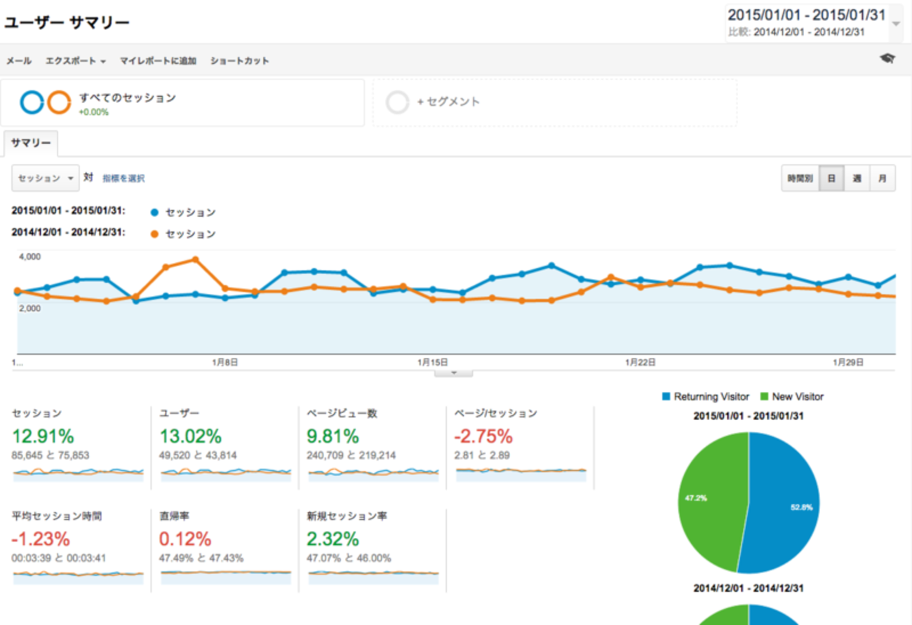Click the 1月22日 axis label

tap(641, 363)
